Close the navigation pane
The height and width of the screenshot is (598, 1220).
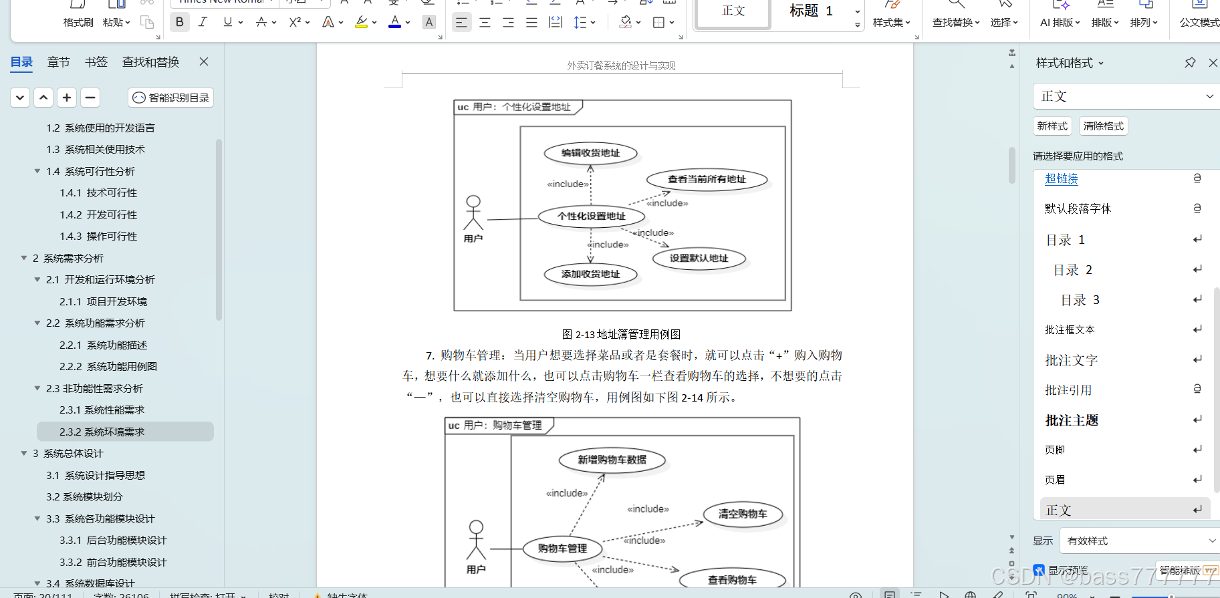coord(204,61)
